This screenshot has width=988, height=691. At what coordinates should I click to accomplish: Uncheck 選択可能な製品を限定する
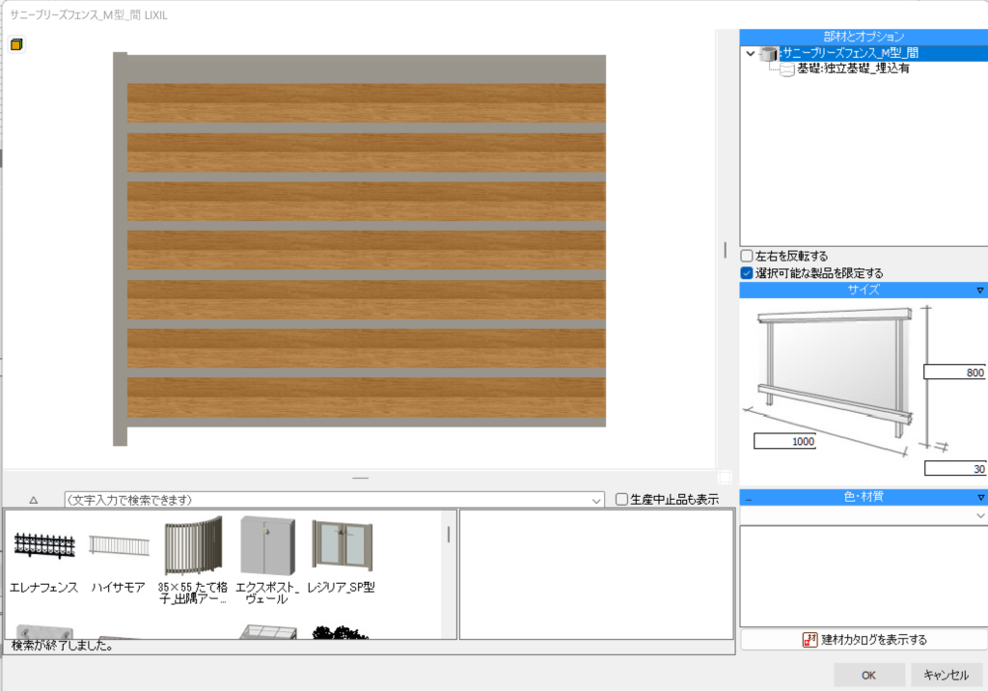747,273
